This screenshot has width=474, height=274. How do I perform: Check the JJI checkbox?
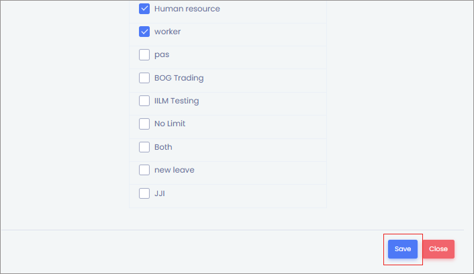click(x=144, y=193)
